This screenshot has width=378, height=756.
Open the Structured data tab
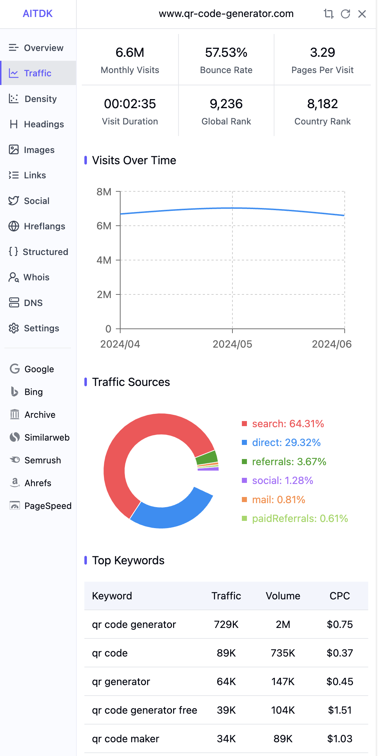pyautogui.click(x=38, y=252)
